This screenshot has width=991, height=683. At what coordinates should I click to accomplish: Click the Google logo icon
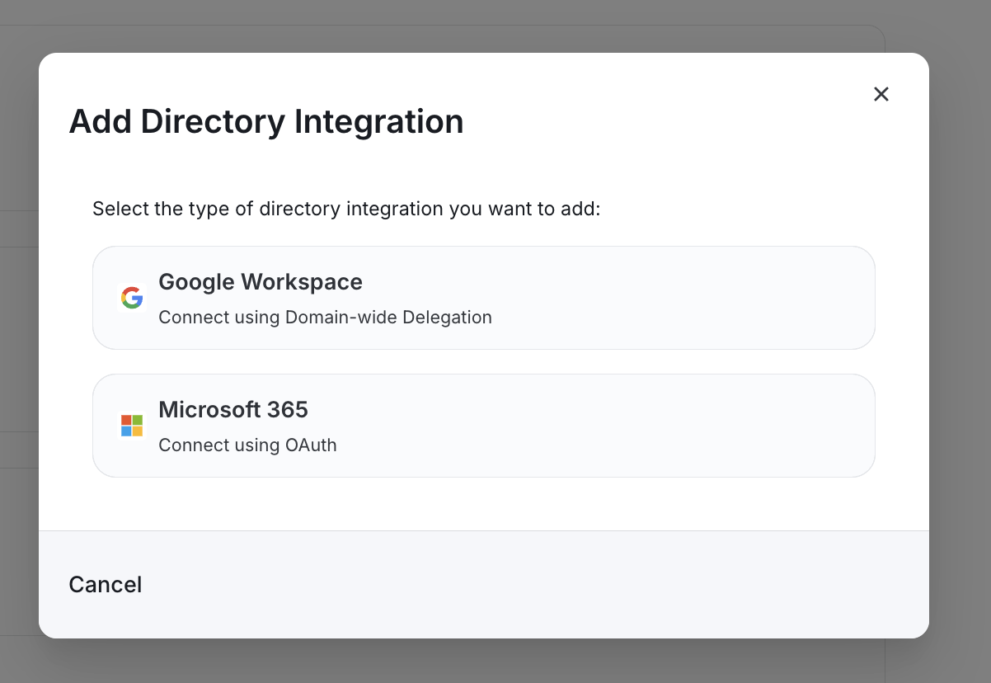click(x=132, y=298)
